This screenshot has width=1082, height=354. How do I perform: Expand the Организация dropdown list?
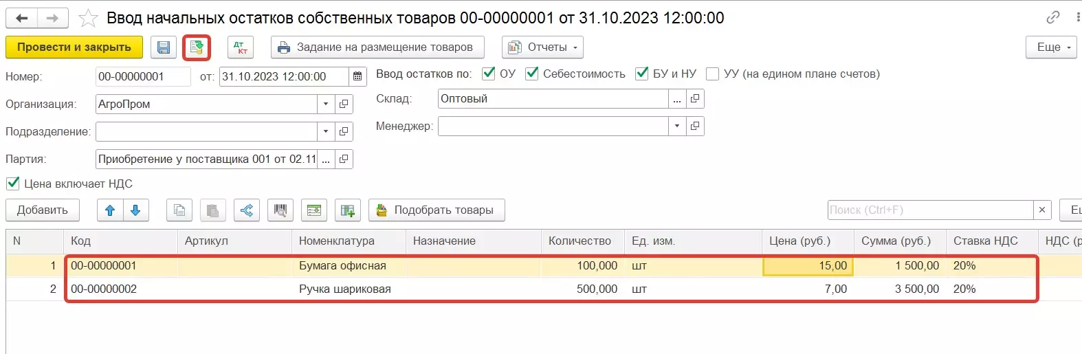tap(326, 104)
